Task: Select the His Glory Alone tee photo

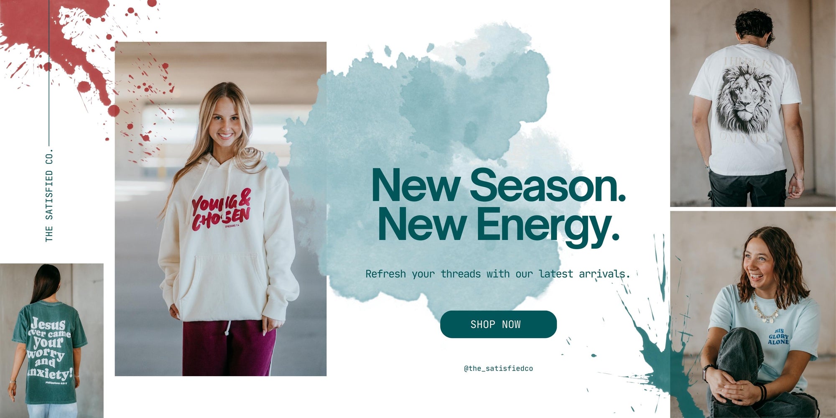Action: click(x=753, y=314)
